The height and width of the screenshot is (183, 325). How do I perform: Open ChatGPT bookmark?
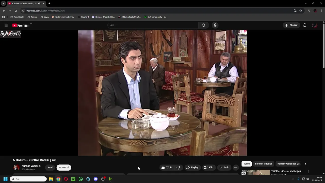tap(83, 17)
